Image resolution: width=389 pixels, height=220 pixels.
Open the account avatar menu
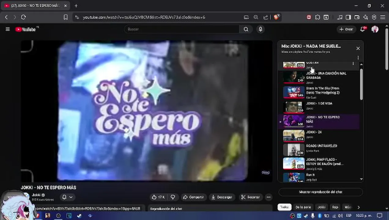point(375,29)
